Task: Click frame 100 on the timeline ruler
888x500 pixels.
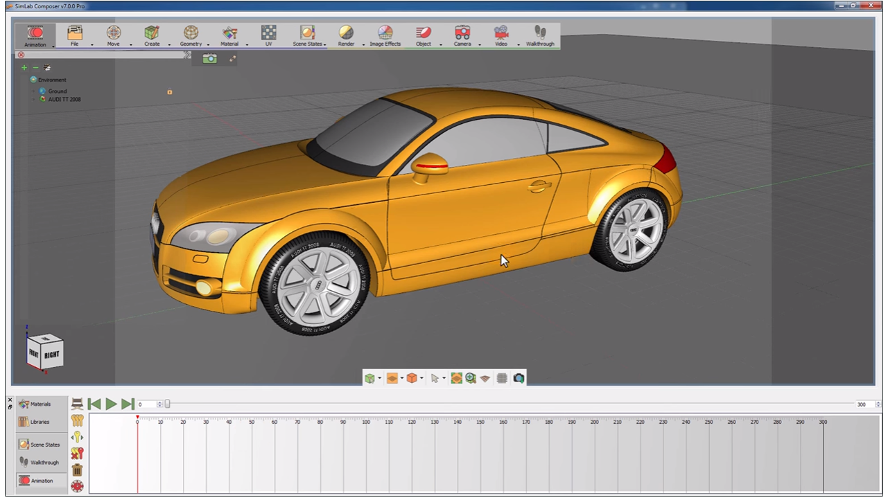Action: [366, 422]
